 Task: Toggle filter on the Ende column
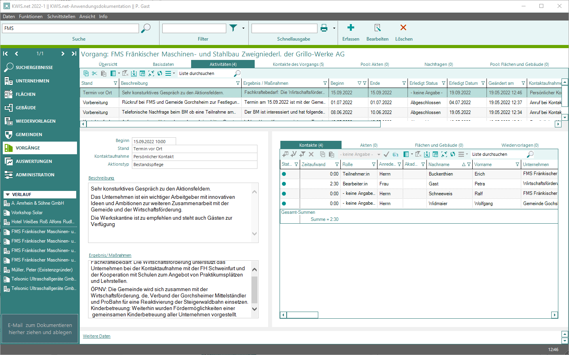(x=404, y=83)
